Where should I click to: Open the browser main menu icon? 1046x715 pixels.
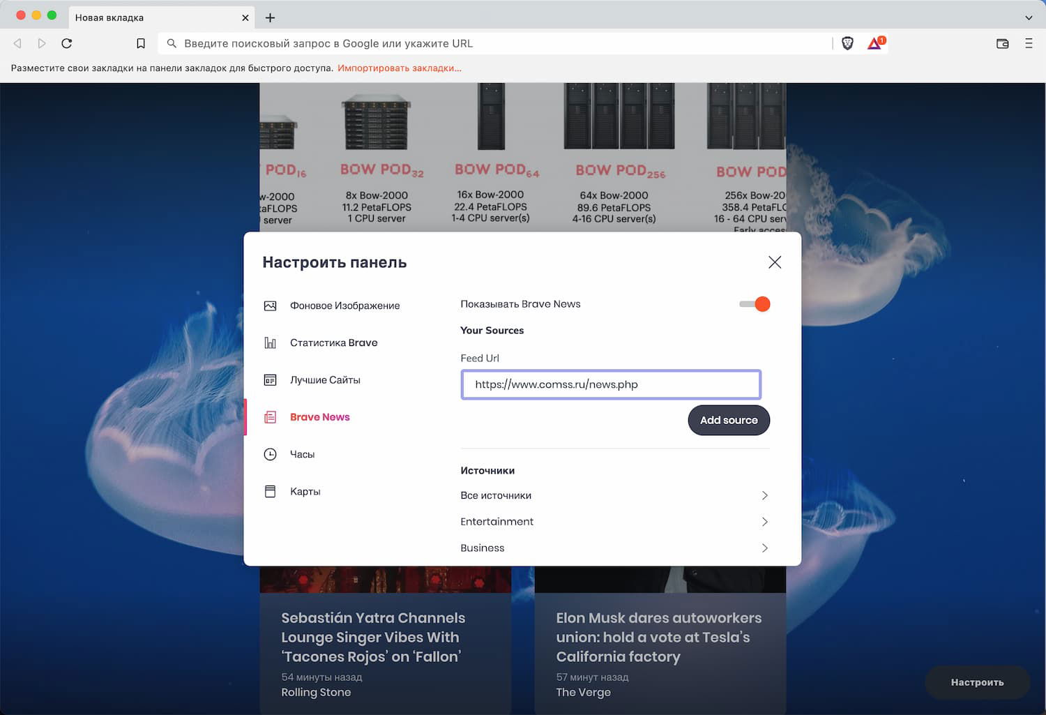(1029, 43)
